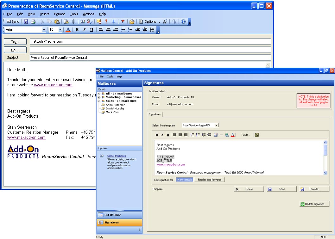Open the Format menu in the message window
The height and width of the screenshot is (239, 335).
pos(60,14)
